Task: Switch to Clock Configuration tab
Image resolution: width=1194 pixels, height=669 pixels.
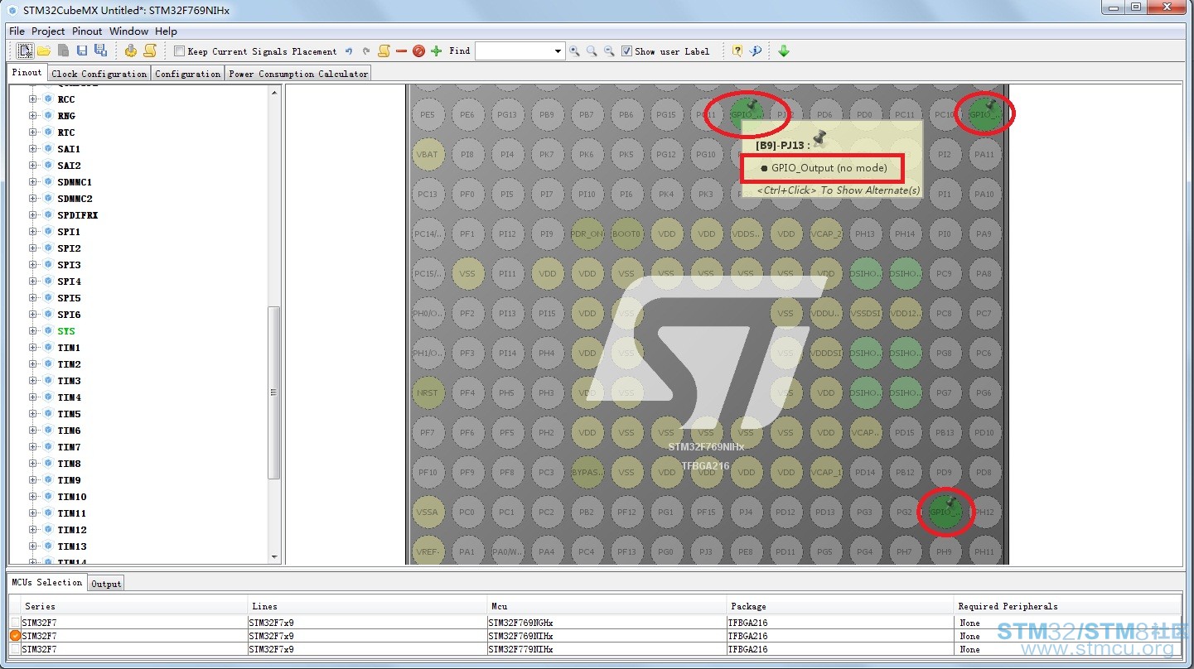Action: [x=99, y=74]
